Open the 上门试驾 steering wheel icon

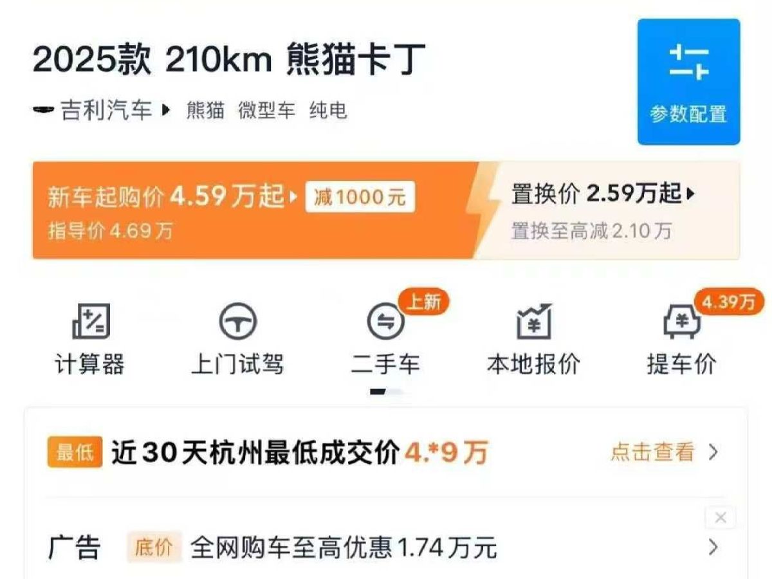(x=237, y=322)
